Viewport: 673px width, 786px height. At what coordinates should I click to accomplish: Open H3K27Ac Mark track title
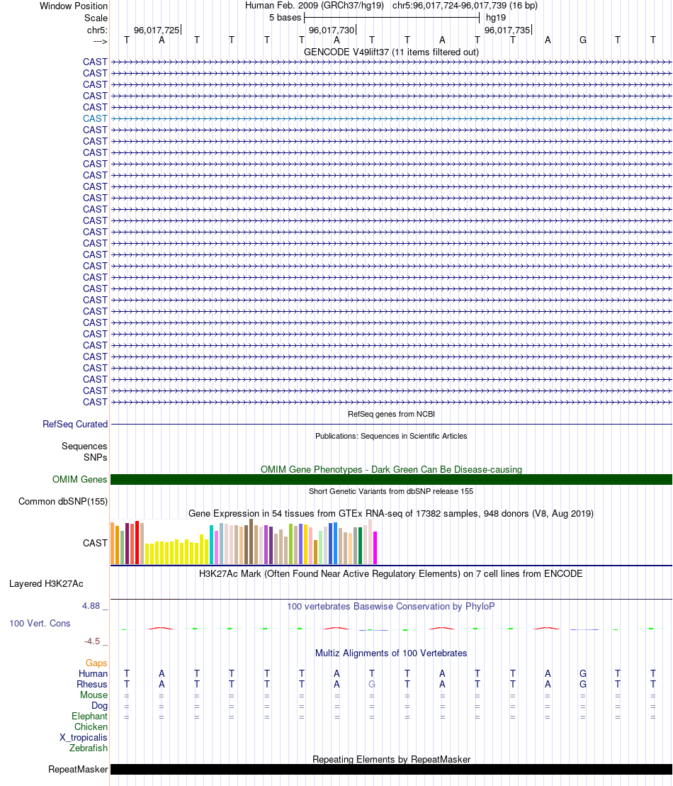pyautogui.click(x=391, y=574)
